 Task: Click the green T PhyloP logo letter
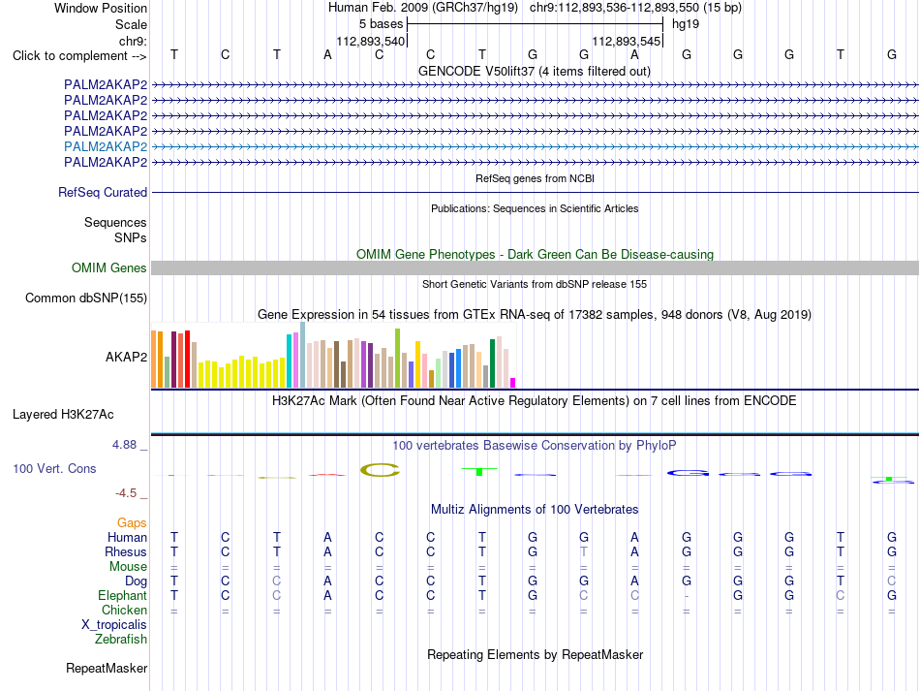479,471
